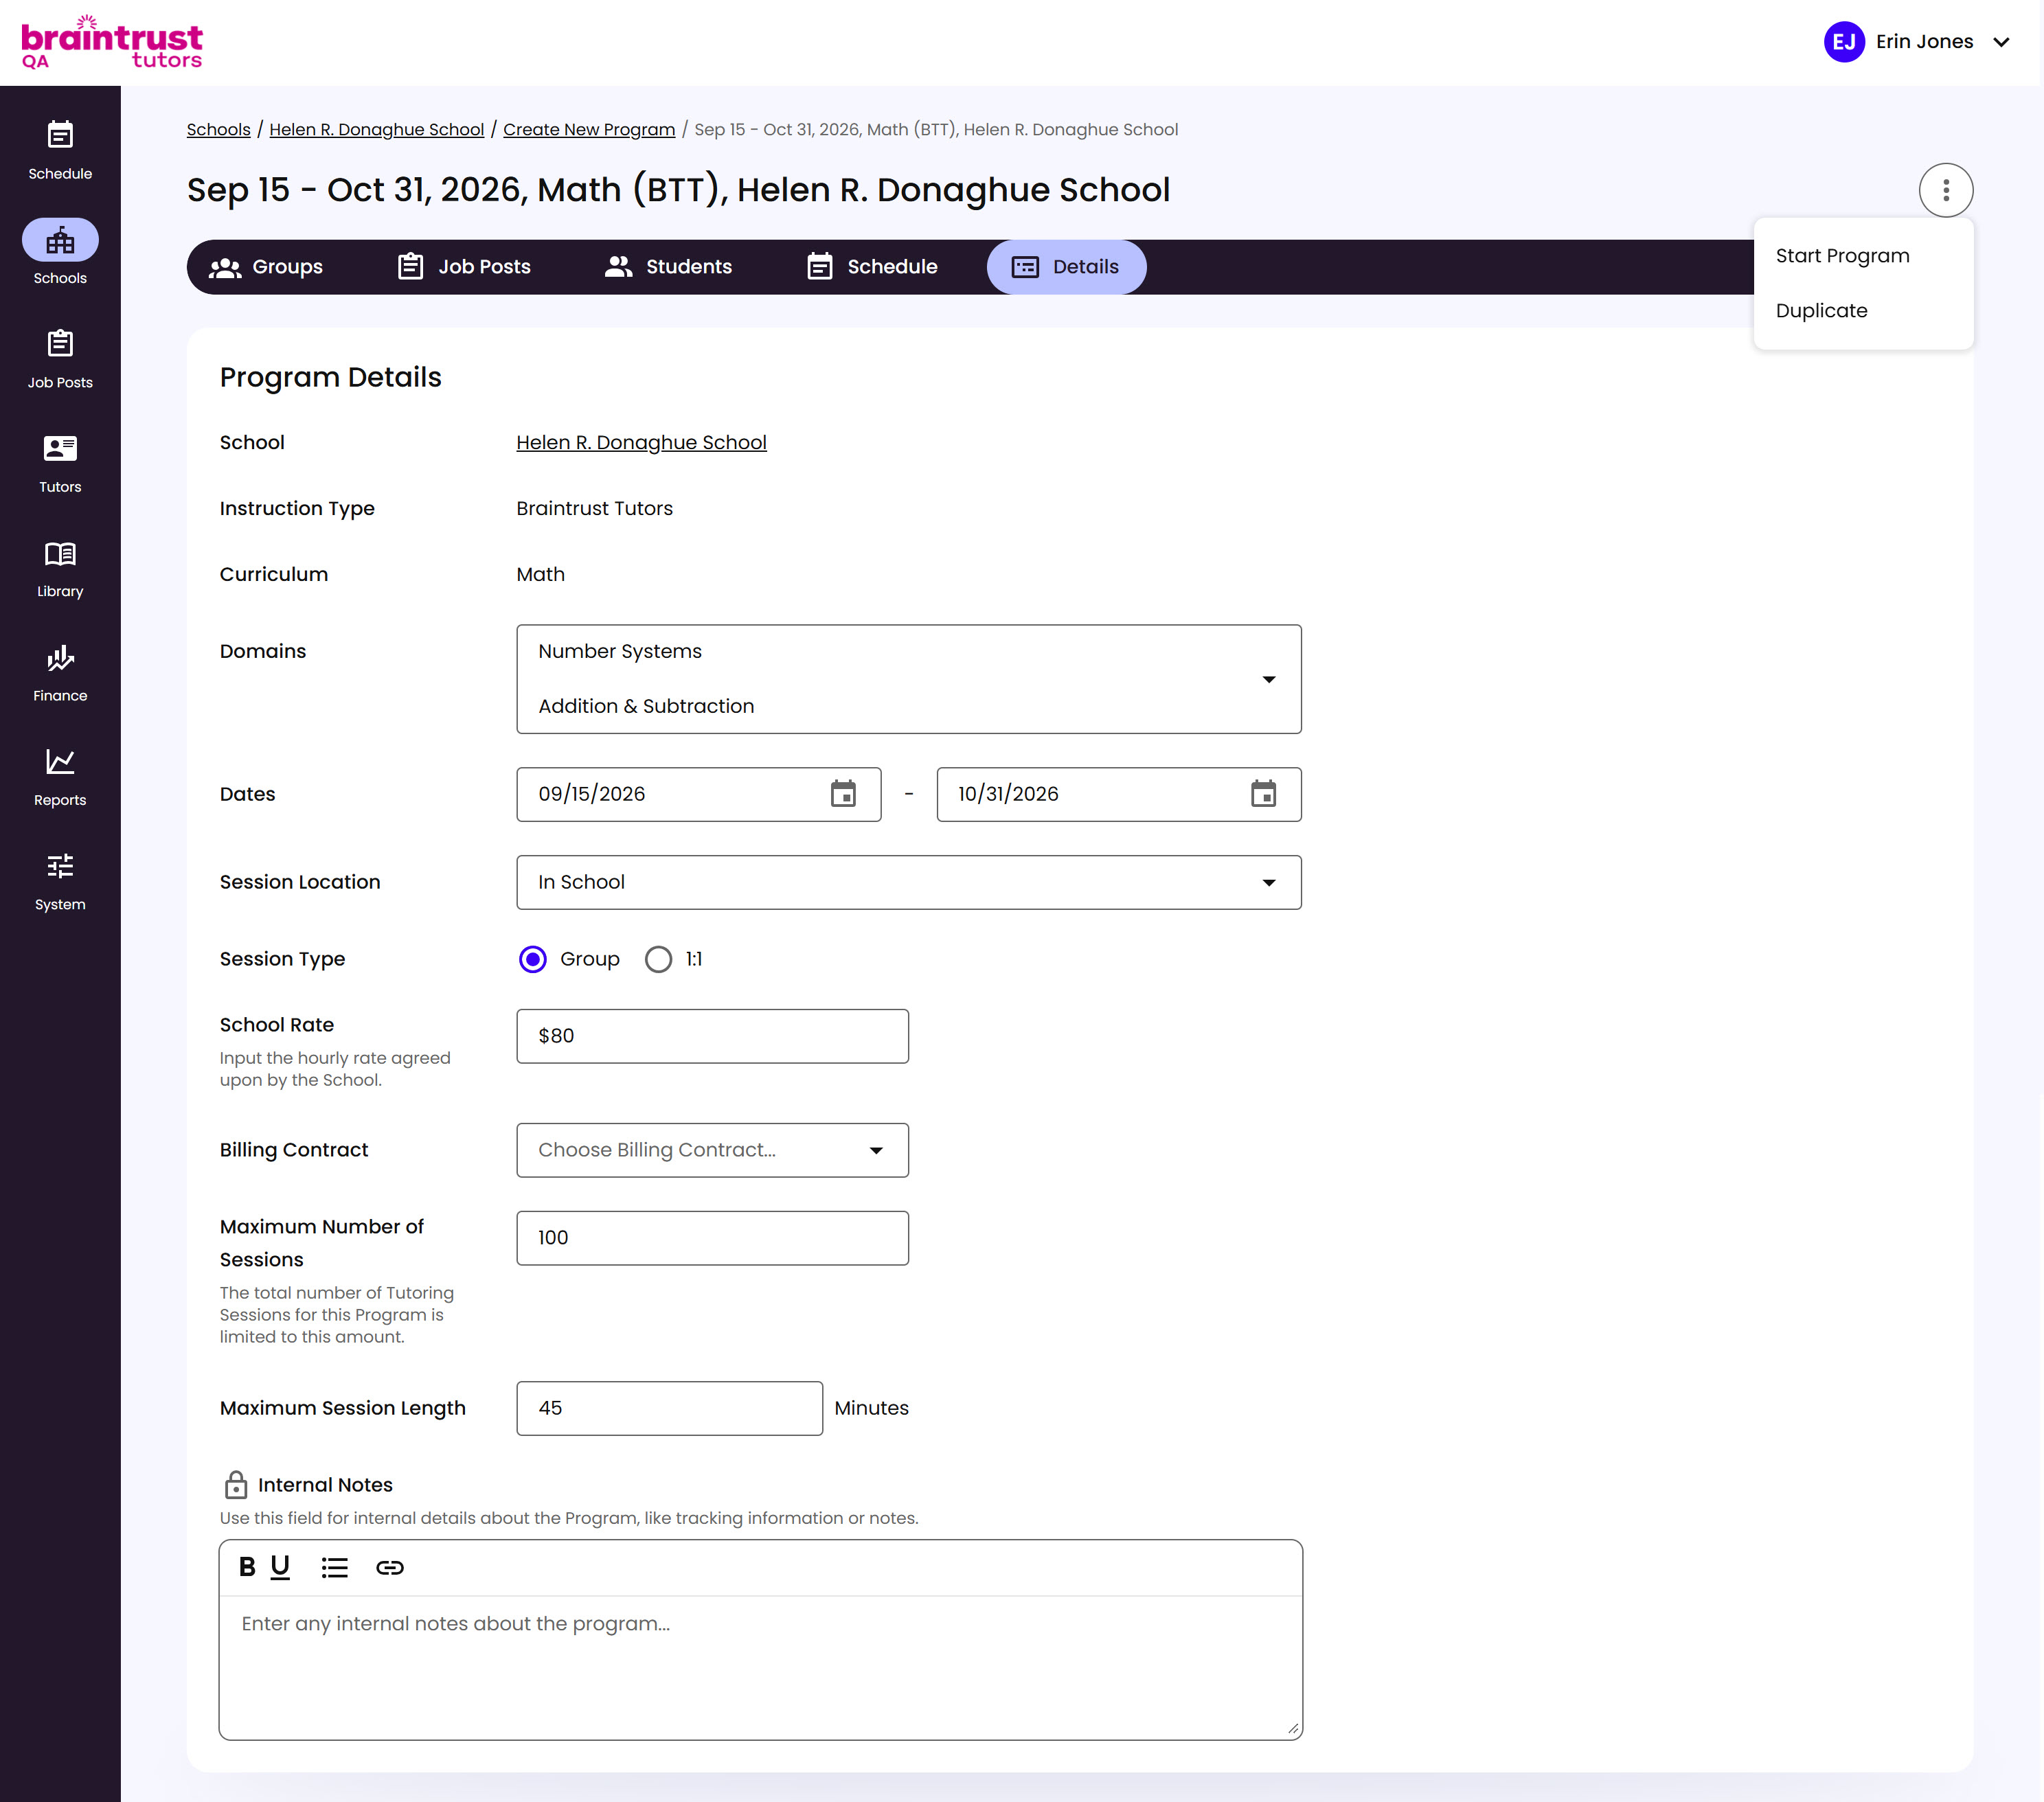Click the School Rate input field
Viewport: 2044px width, 1802px height.
click(x=712, y=1036)
